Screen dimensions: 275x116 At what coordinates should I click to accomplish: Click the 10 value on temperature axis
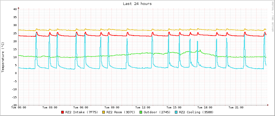click(15, 57)
